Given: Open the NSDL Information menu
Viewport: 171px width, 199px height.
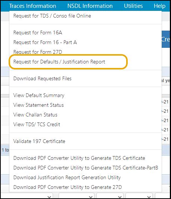Looking at the screenshot, I should tap(90, 6).
